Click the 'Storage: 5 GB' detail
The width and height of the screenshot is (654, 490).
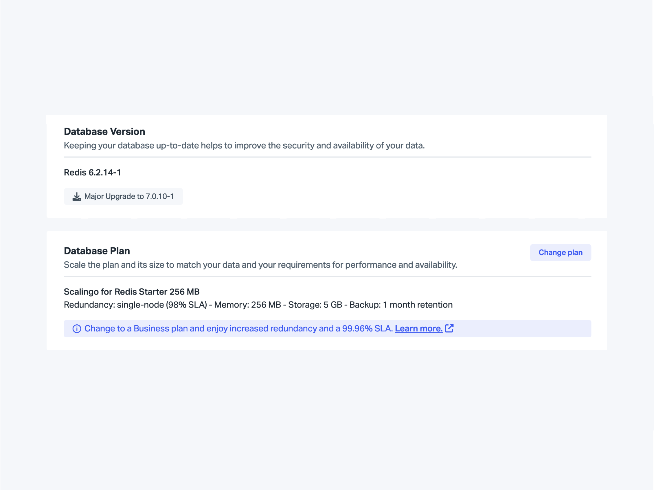coord(315,304)
